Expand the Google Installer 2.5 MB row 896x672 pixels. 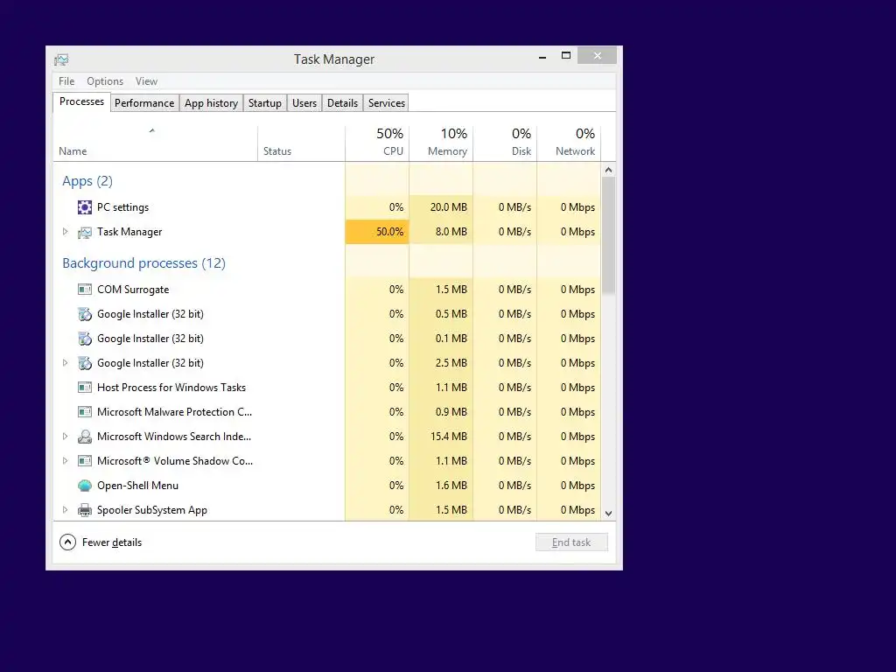(x=65, y=363)
